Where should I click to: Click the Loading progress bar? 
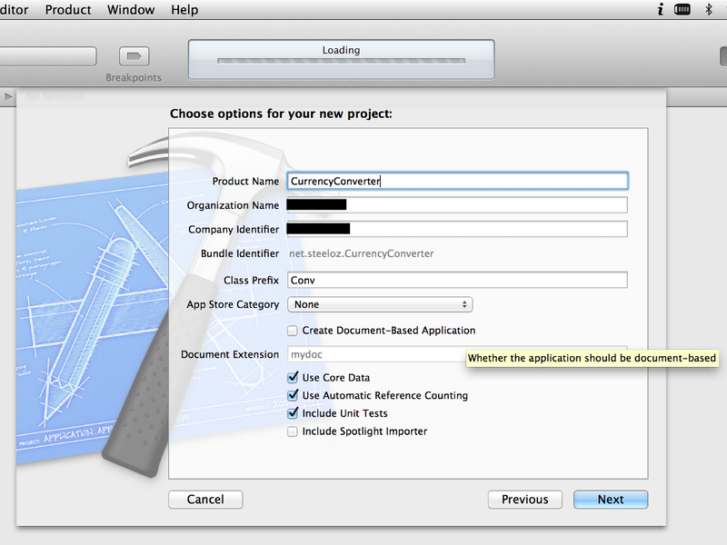coord(341,62)
